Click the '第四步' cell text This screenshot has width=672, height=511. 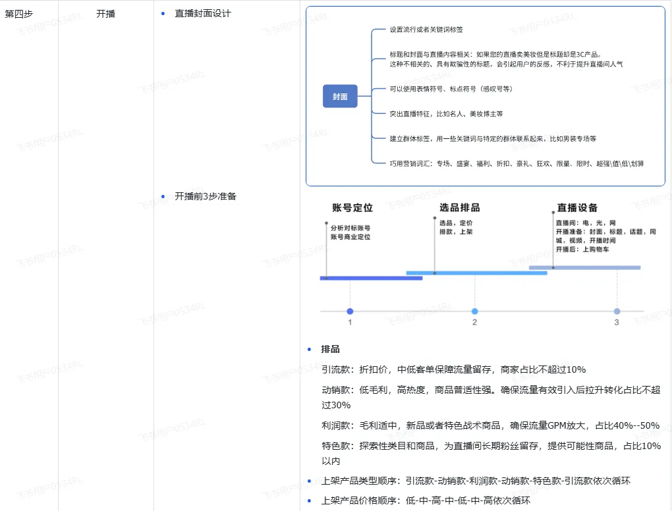pos(19,14)
